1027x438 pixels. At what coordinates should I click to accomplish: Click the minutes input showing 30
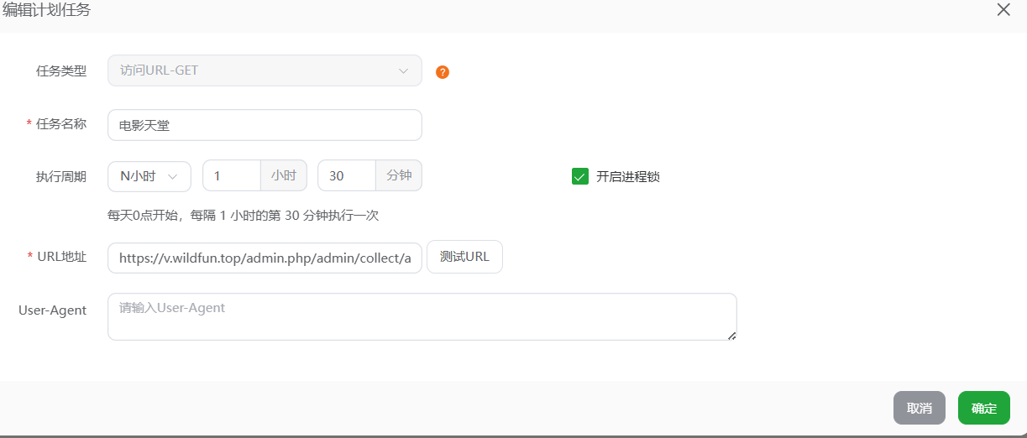click(347, 176)
